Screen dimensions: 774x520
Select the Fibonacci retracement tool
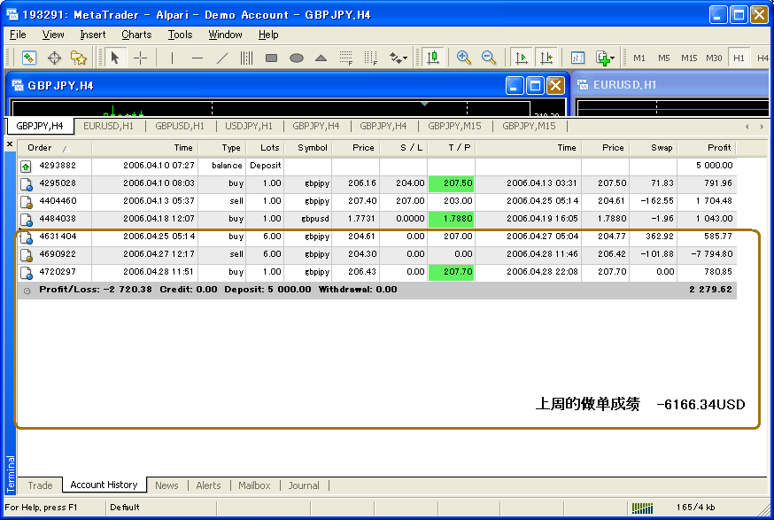click(346, 58)
